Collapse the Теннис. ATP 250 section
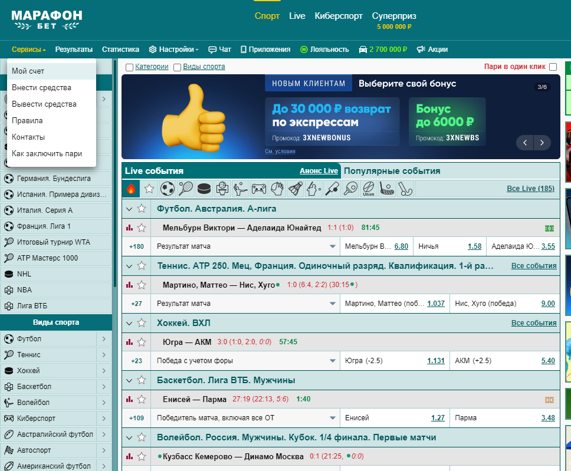The width and height of the screenshot is (571, 471). coord(129,266)
